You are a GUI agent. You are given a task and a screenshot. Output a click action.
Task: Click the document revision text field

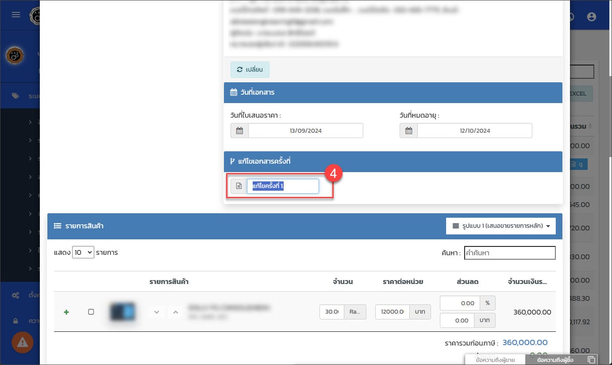click(x=282, y=186)
